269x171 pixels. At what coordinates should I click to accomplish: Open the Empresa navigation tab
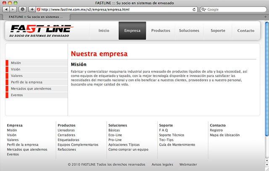[x=132, y=31]
